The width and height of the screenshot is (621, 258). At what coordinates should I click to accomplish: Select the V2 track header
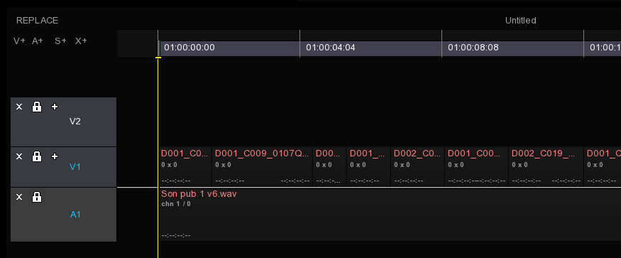[63, 122]
